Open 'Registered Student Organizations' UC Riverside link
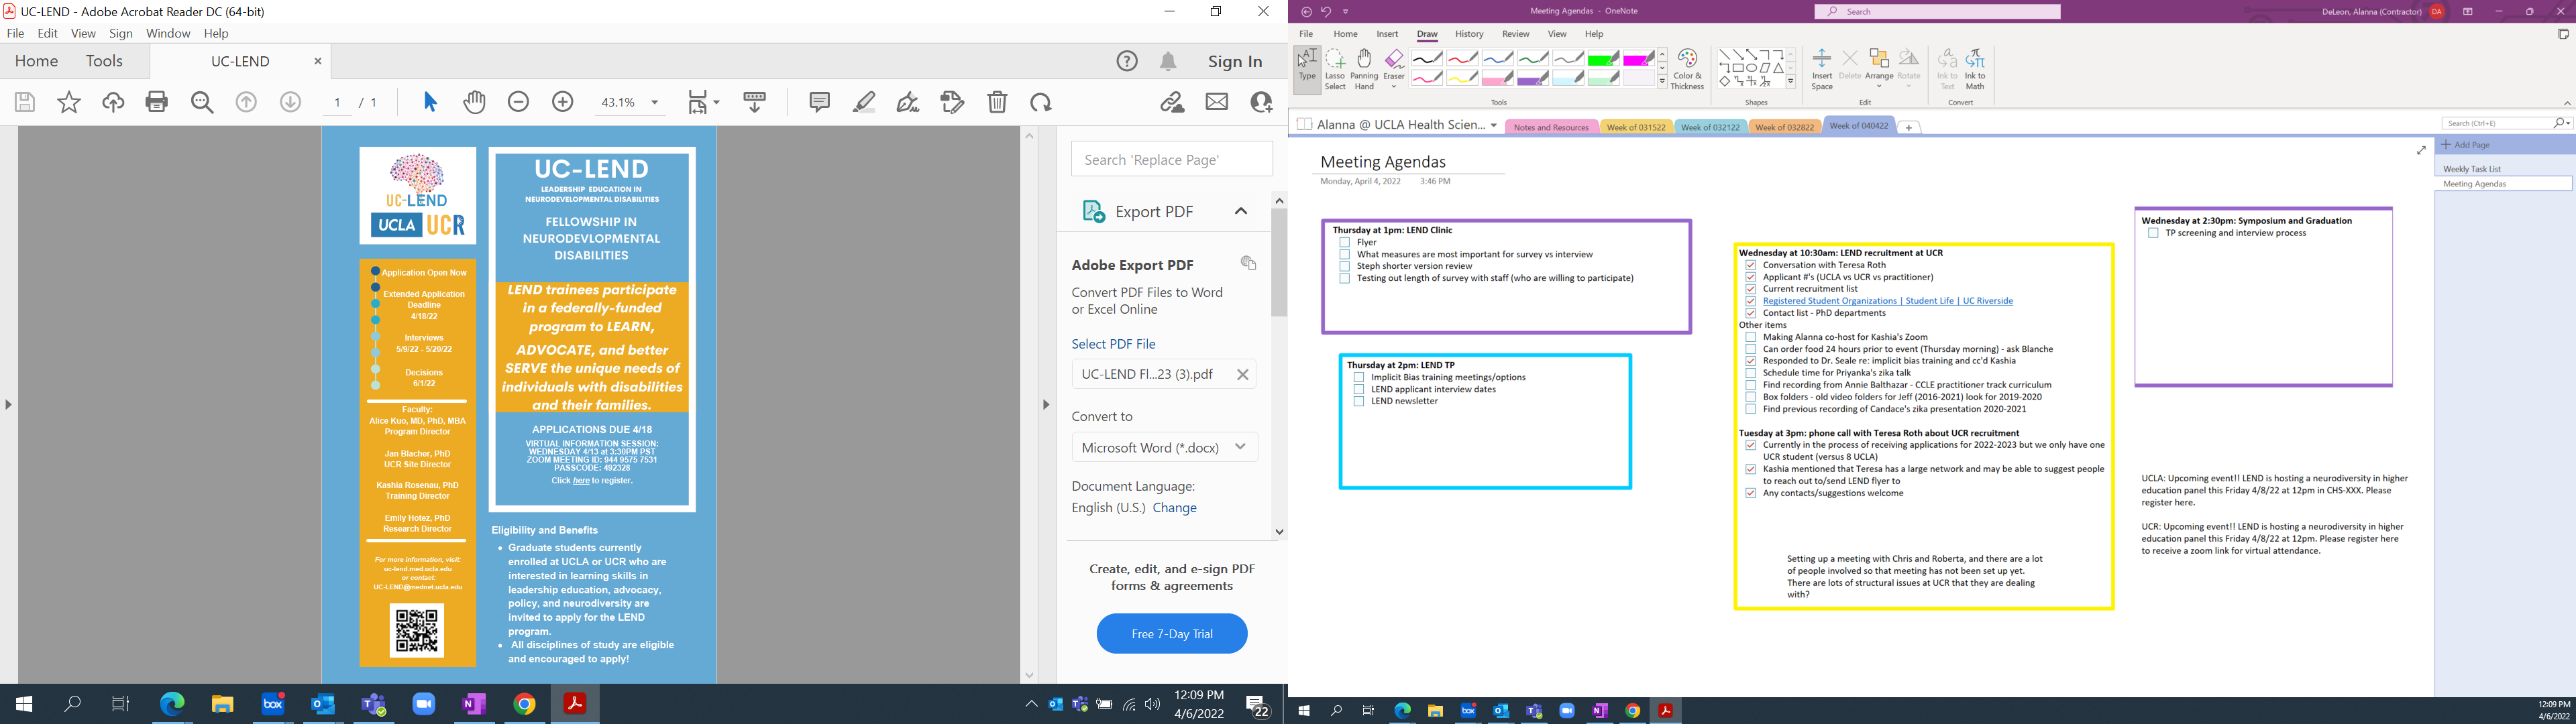2576x724 pixels. (x=1888, y=301)
